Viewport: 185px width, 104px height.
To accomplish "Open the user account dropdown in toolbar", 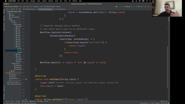I will click(x=117, y=7).
